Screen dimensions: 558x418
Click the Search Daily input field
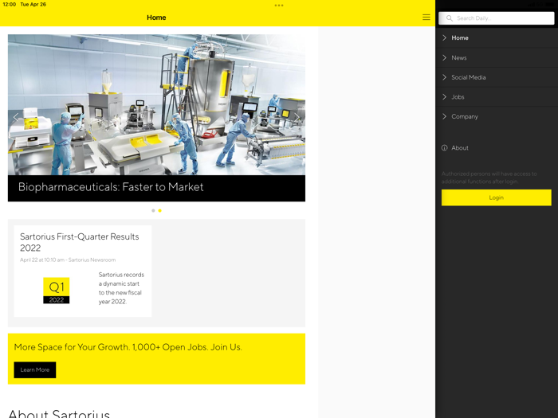pos(497,18)
